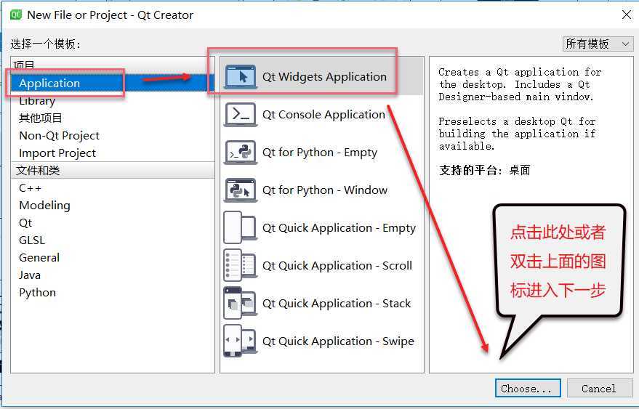Select the GLSL category
The image size is (639, 409).
[113, 240]
